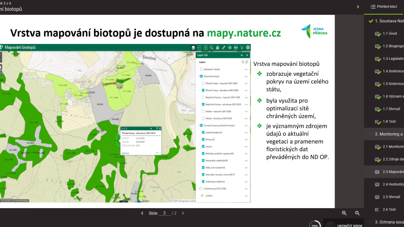The height and width of the screenshot is (227, 404).
Task: Collapse sidebar with the top chevron arrow
Action: (358, 7)
